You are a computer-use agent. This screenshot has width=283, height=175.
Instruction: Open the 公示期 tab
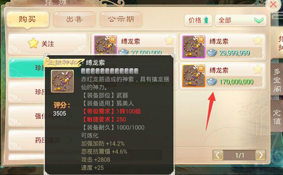pyautogui.click(x=121, y=19)
